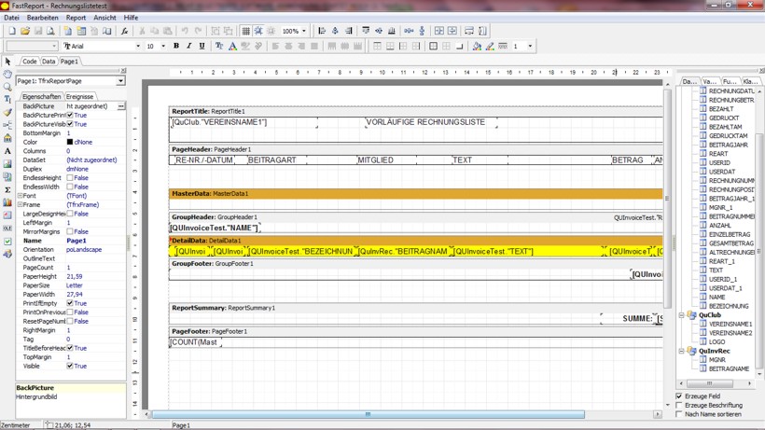Toggle the Show grid icon
The image size is (765, 430).
[x=246, y=31]
